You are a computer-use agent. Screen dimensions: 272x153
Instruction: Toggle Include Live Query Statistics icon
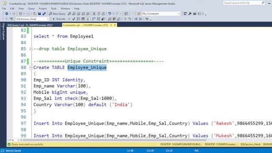(x=99, y=19)
